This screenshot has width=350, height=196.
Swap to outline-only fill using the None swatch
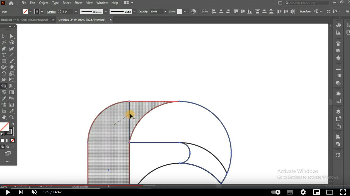coord(13,140)
